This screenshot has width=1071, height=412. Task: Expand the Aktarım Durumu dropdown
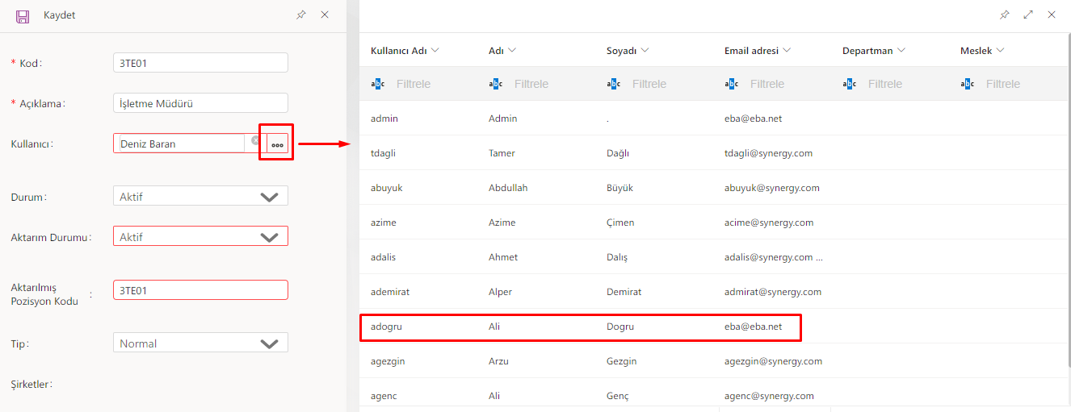[269, 236]
